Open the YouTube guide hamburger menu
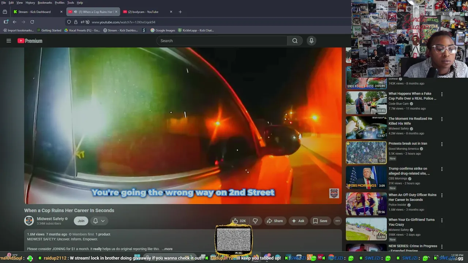 tap(9, 41)
